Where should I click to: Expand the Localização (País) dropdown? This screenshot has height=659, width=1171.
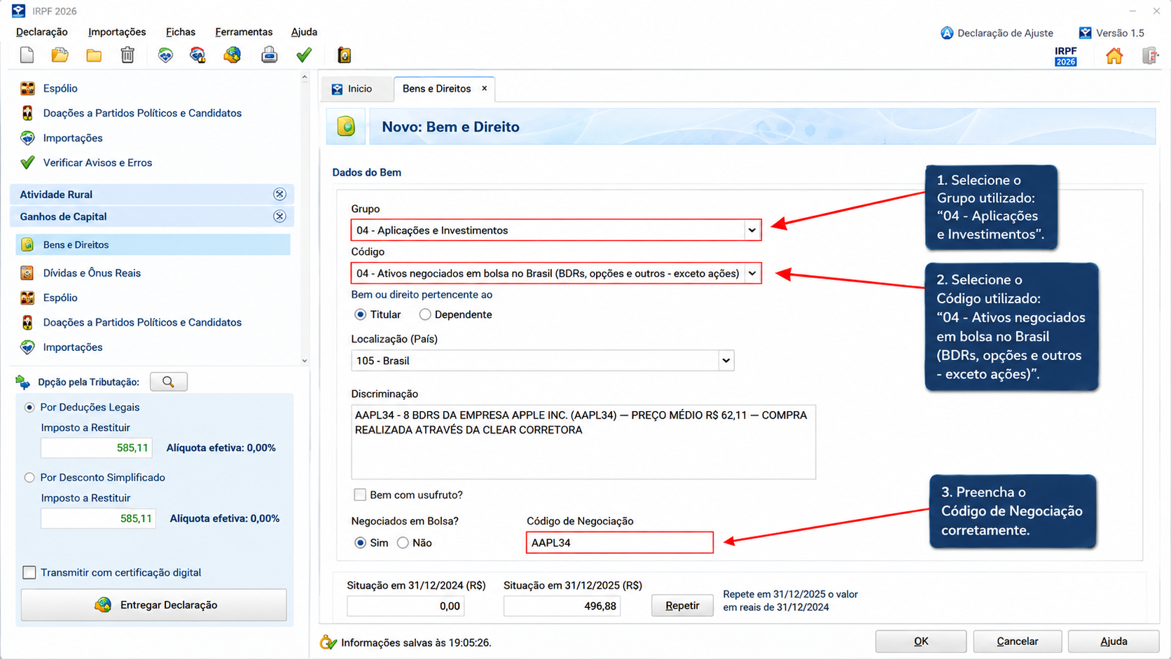click(x=726, y=361)
